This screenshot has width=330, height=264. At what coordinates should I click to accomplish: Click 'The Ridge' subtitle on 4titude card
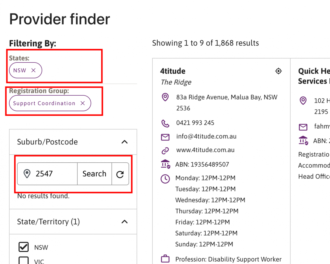176,82
